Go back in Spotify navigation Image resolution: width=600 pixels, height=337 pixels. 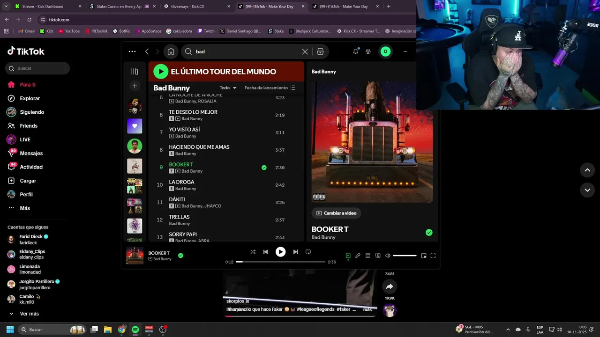point(147,51)
